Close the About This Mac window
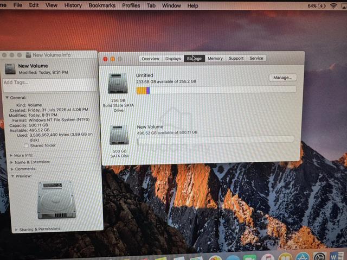 (105, 59)
